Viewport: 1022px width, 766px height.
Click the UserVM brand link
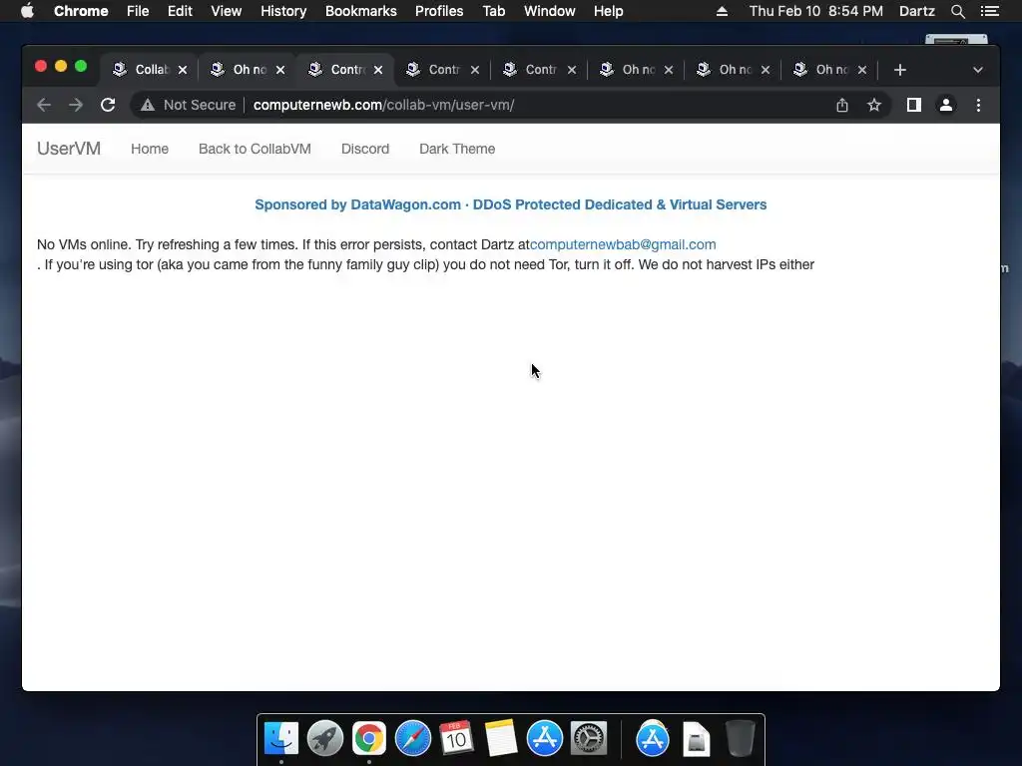tap(69, 149)
